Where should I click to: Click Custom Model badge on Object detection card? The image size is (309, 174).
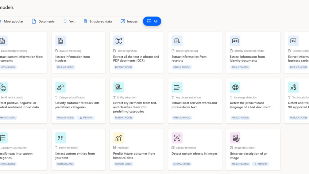click(x=182, y=164)
